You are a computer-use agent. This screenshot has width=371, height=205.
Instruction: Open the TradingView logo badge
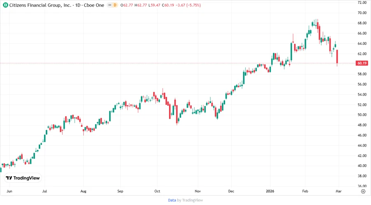pos(23,178)
